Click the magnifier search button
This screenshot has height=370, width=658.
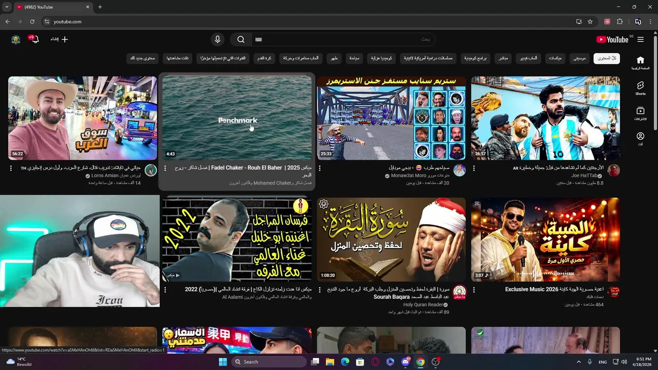tap(241, 40)
